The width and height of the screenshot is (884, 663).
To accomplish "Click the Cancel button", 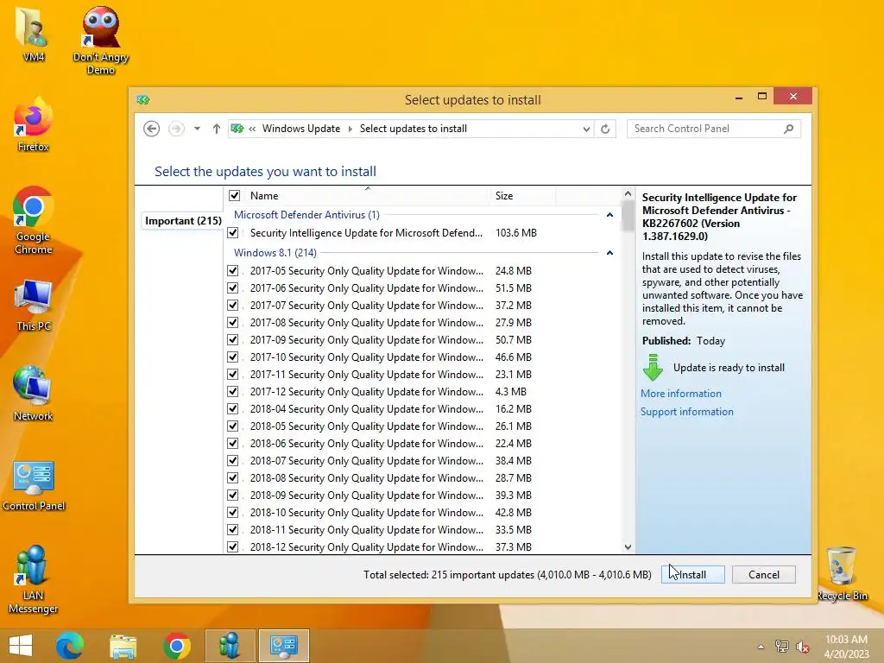I will (x=764, y=574).
